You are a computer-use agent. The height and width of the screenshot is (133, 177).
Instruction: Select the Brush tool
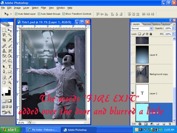(x=10, y=46)
